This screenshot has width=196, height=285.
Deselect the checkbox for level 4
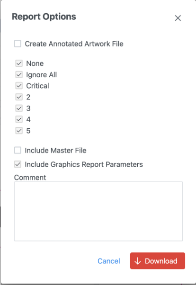tap(19, 119)
